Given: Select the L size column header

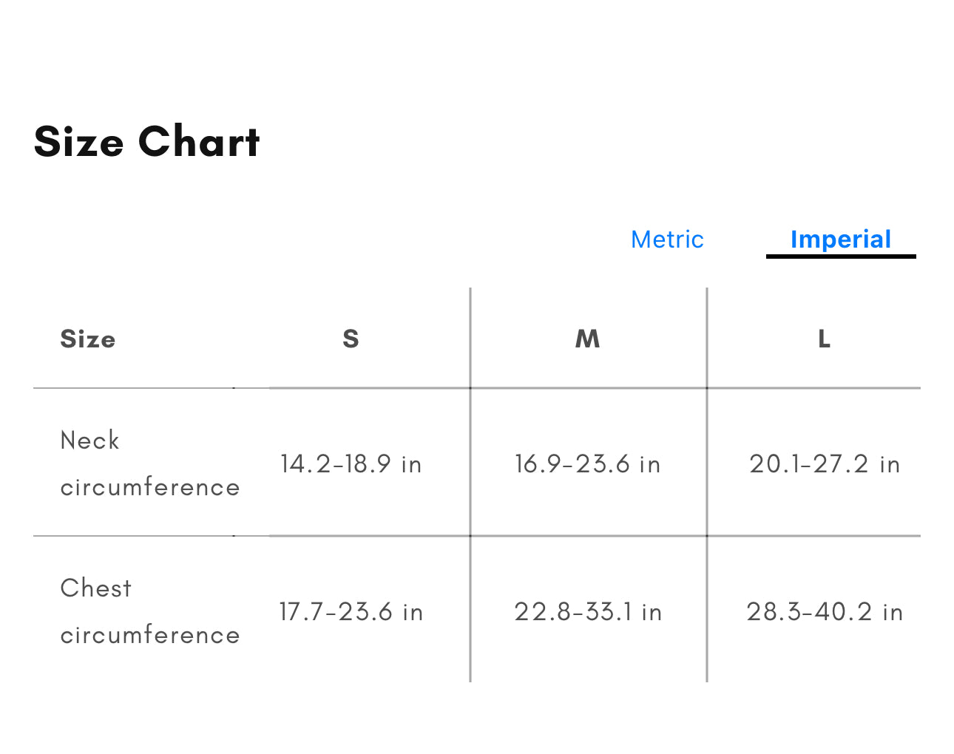Looking at the screenshot, I should [824, 339].
